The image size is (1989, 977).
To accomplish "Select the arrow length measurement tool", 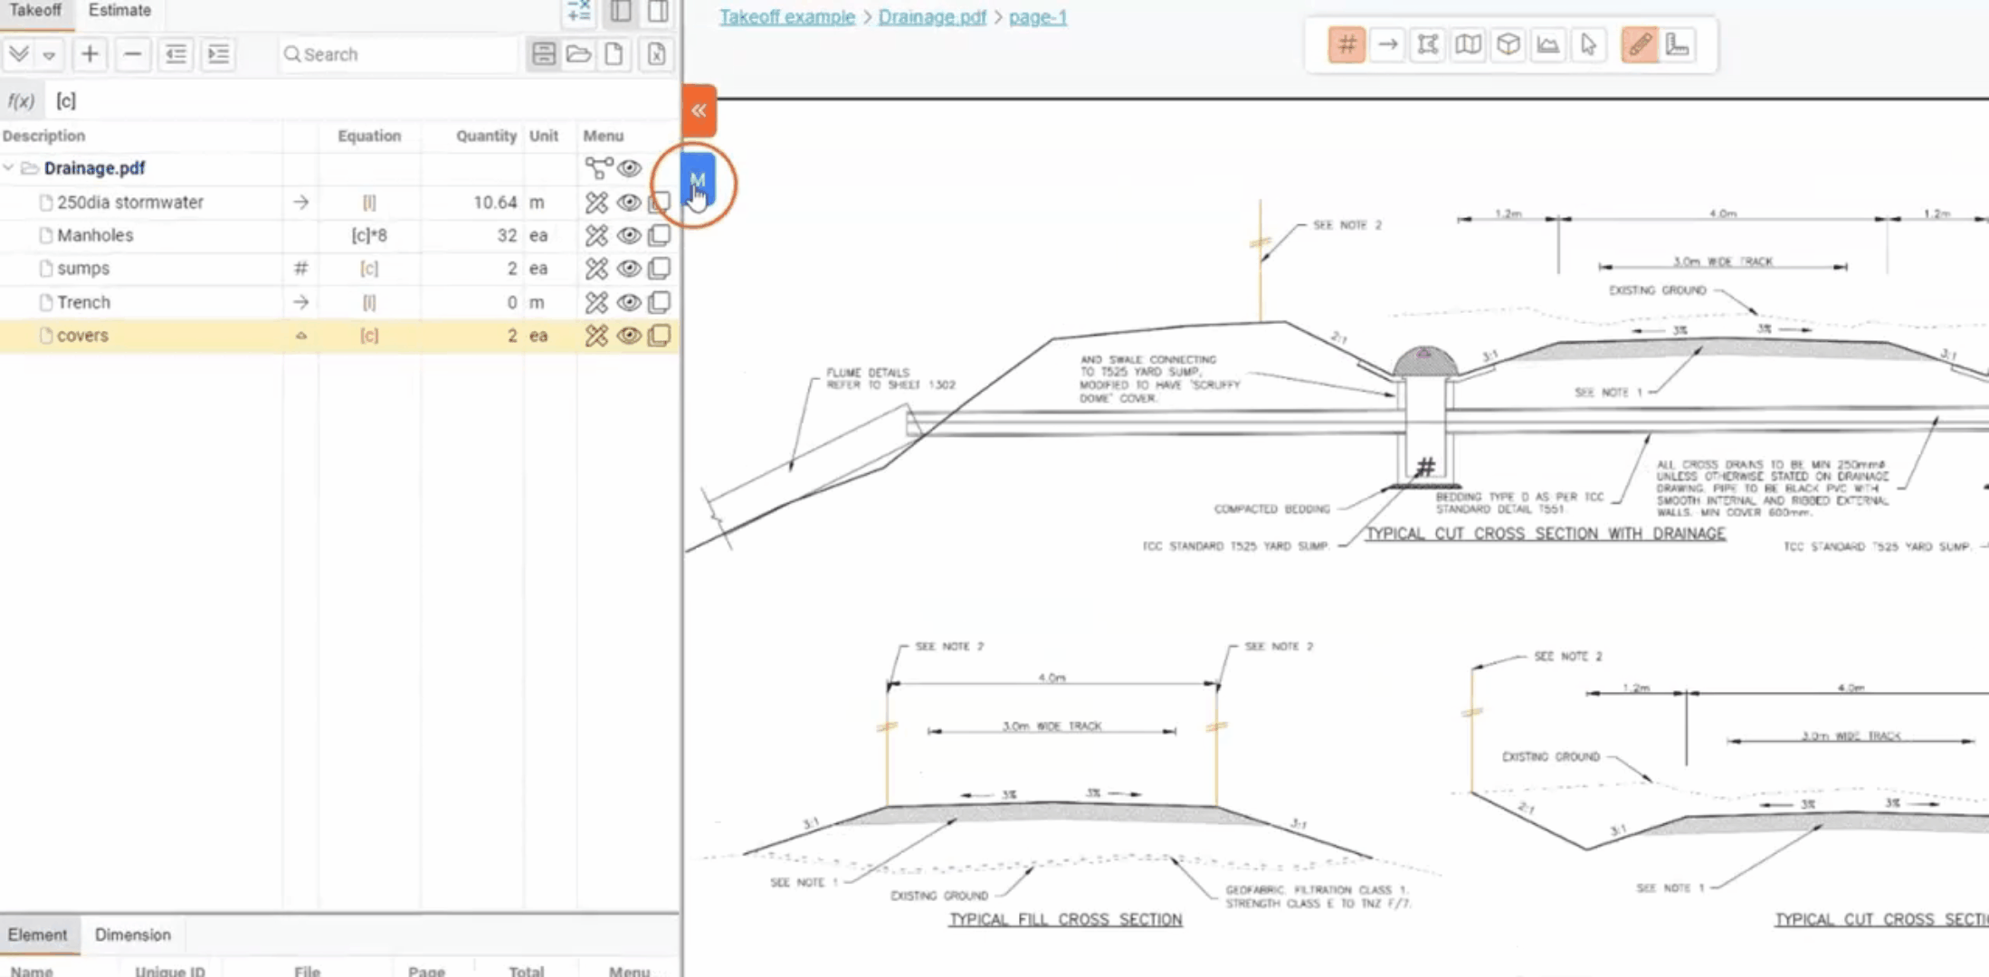I will click(1387, 44).
